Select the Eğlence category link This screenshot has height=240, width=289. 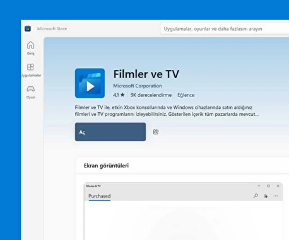click(x=186, y=95)
